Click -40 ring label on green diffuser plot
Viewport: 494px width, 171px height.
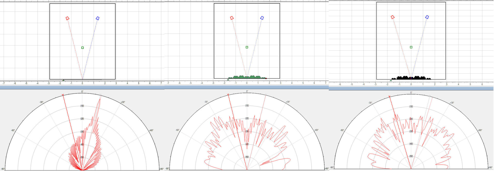(247, 144)
